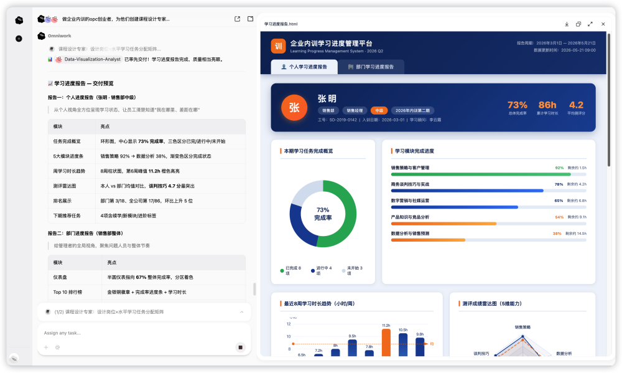The height and width of the screenshot is (373, 622).
Task: Click the 学习进度报告.html file name title
Action: coord(281,24)
